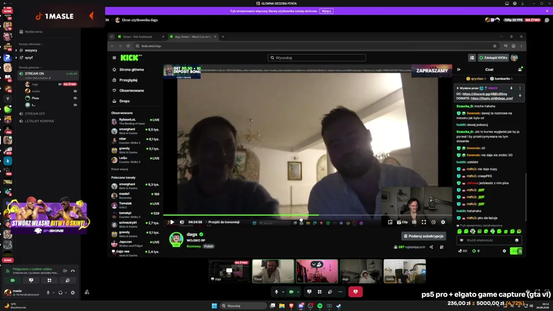Open Kick player settings gear
Screen dimensions: 553x311
(x=443, y=222)
